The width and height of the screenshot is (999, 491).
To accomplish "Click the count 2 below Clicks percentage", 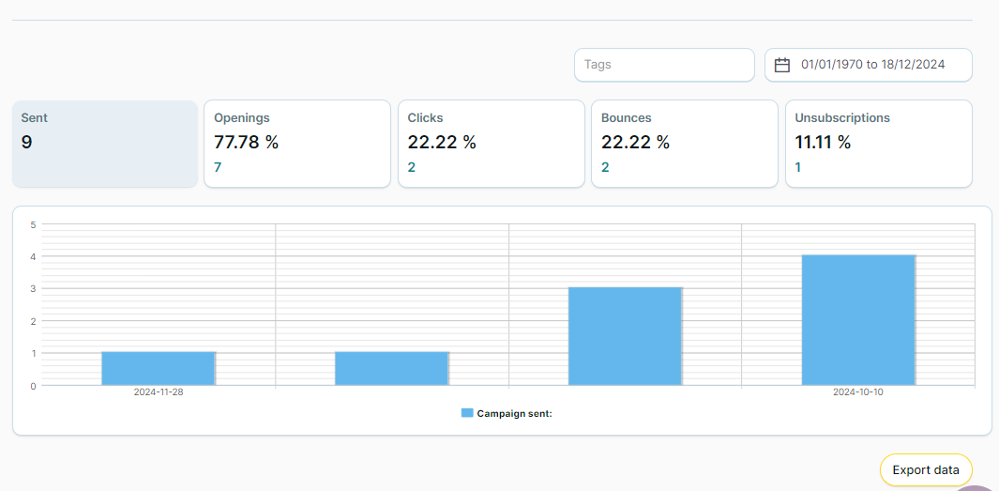I will (412, 167).
